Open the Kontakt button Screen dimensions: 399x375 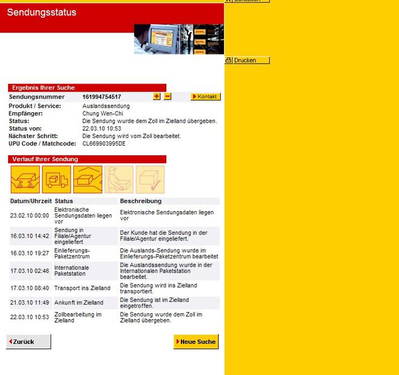pos(205,97)
